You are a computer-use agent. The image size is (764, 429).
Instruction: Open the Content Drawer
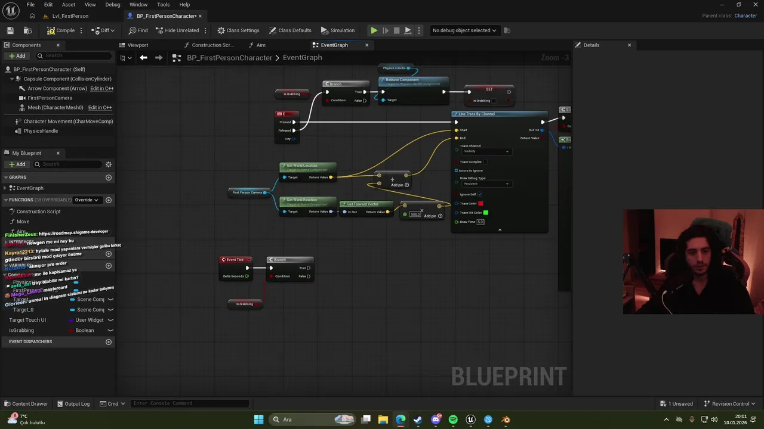[26, 404]
